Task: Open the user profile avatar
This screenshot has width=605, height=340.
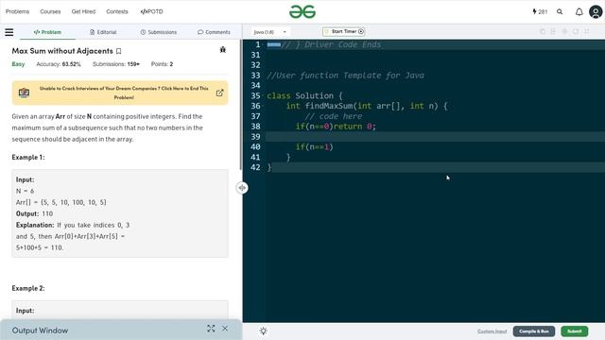Action: click(x=596, y=12)
